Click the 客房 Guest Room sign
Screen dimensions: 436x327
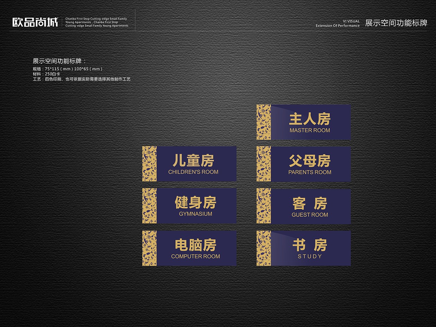click(303, 206)
